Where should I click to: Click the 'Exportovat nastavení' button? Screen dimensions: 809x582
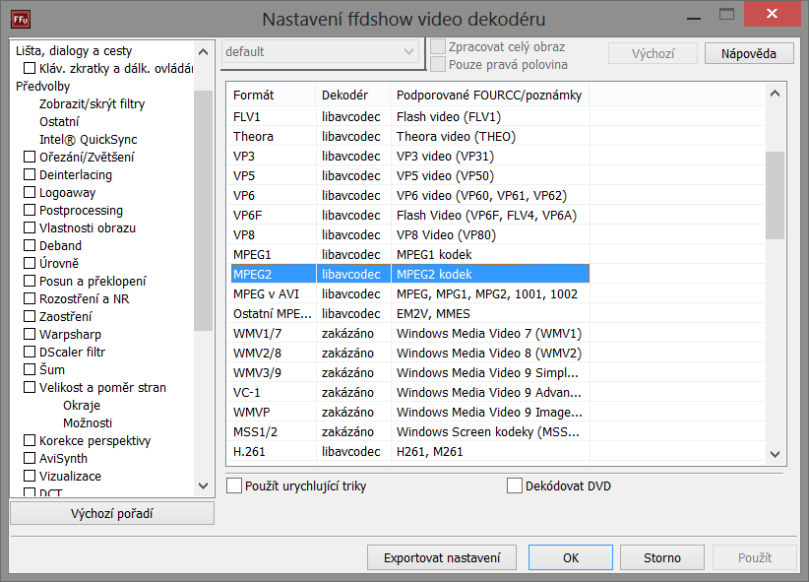(x=442, y=557)
